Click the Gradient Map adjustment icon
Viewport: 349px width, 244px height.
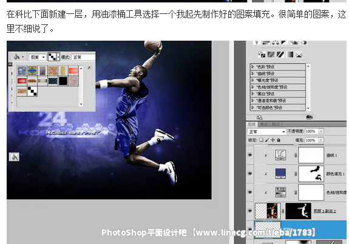coord(290,55)
